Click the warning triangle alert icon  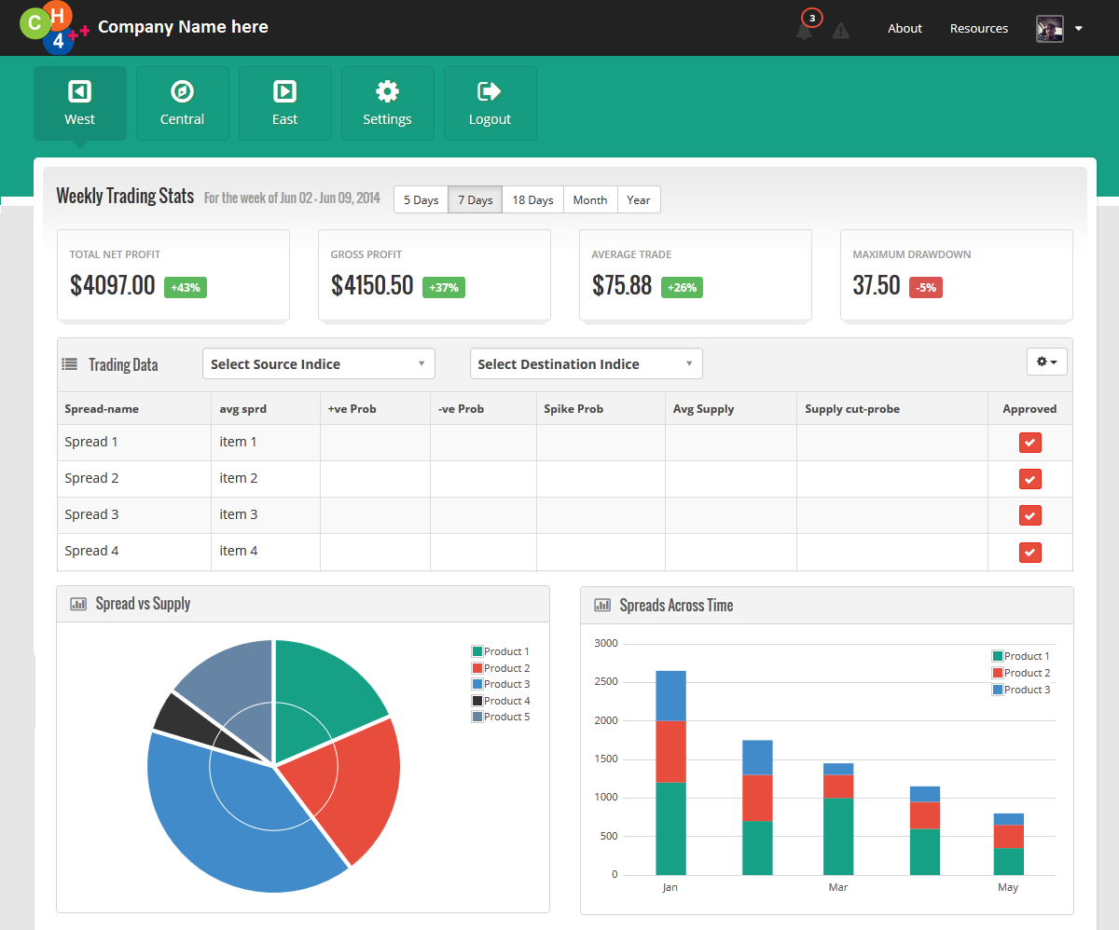point(840,31)
